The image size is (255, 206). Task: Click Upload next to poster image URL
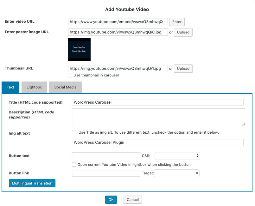click(x=183, y=32)
